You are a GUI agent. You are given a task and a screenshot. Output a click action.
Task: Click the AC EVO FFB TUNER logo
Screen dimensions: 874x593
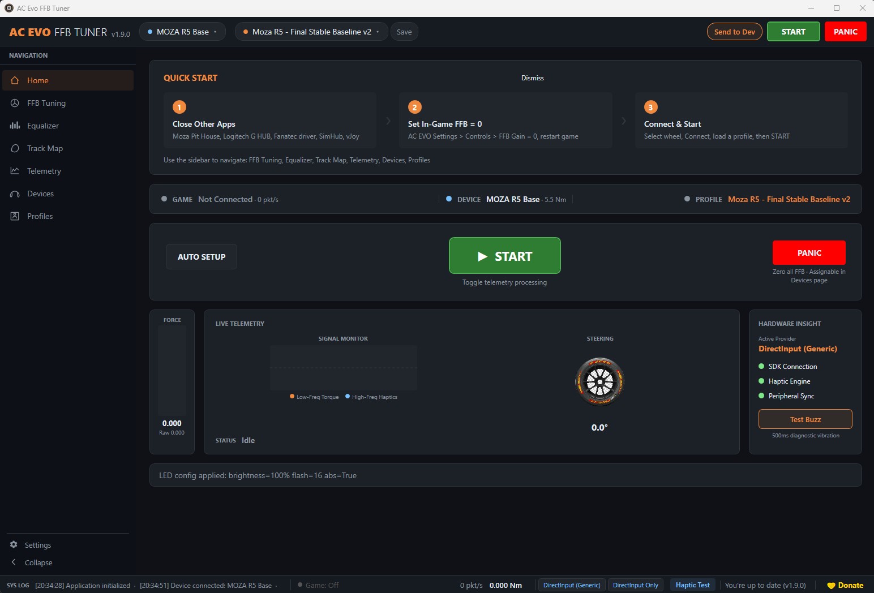70,32
